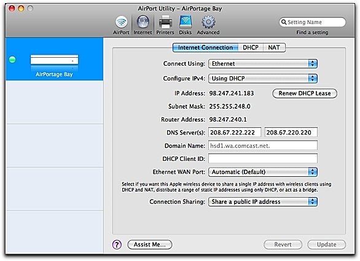Open the Ethernet WAN Port dropdown
Image resolution: width=360 pixels, height=261 pixels.
coord(263,172)
